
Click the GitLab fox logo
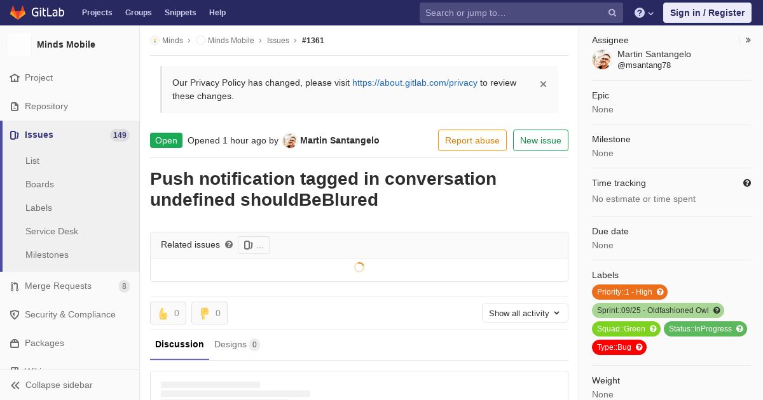click(18, 12)
